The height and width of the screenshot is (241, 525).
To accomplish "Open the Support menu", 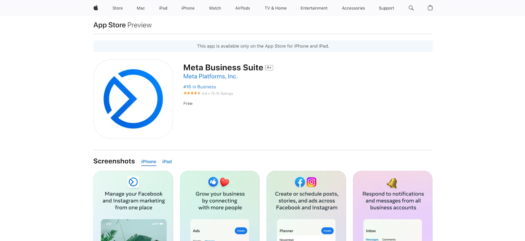I will [387, 8].
